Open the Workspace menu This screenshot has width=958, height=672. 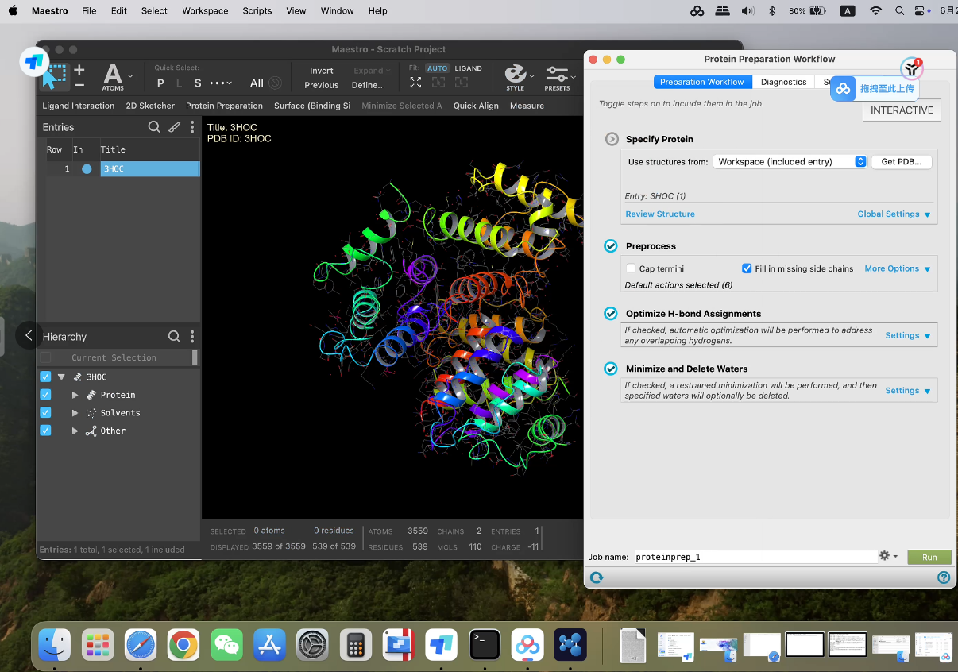click(x=205, y=11)
